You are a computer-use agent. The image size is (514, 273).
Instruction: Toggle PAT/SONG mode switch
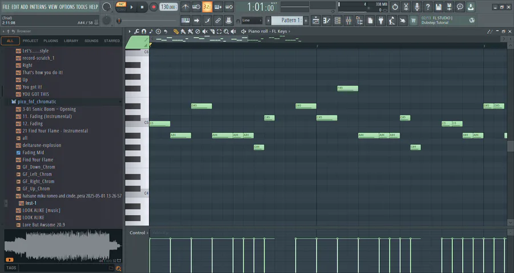pyautogui.click(x=121, y=6)
